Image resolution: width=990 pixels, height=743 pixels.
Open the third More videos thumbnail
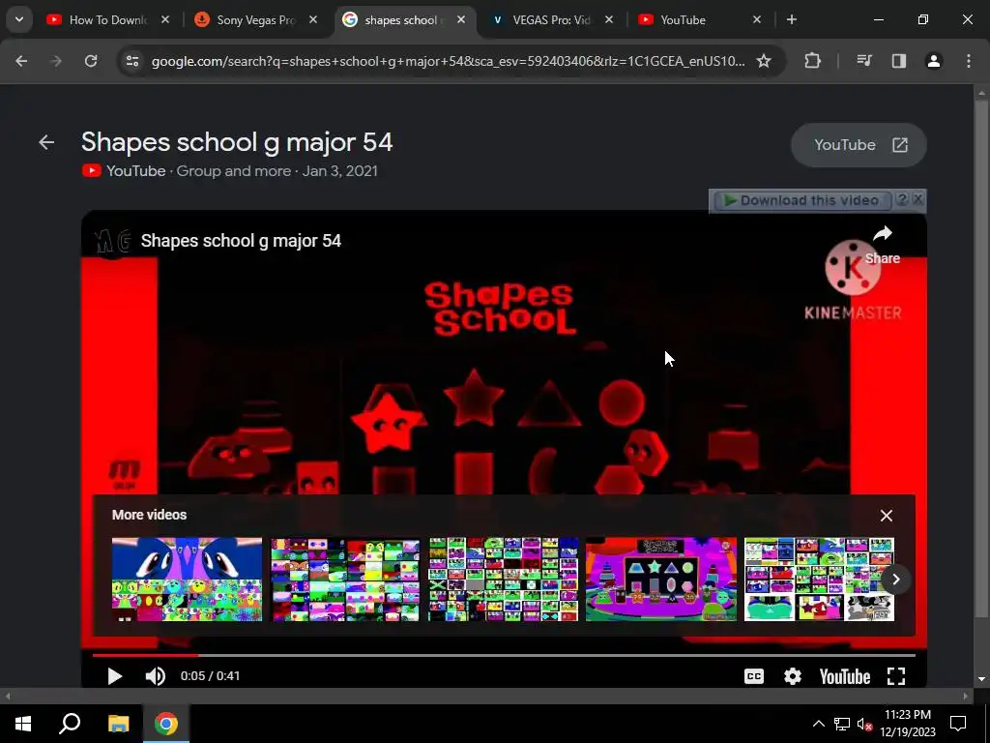(x=503, y=580)
